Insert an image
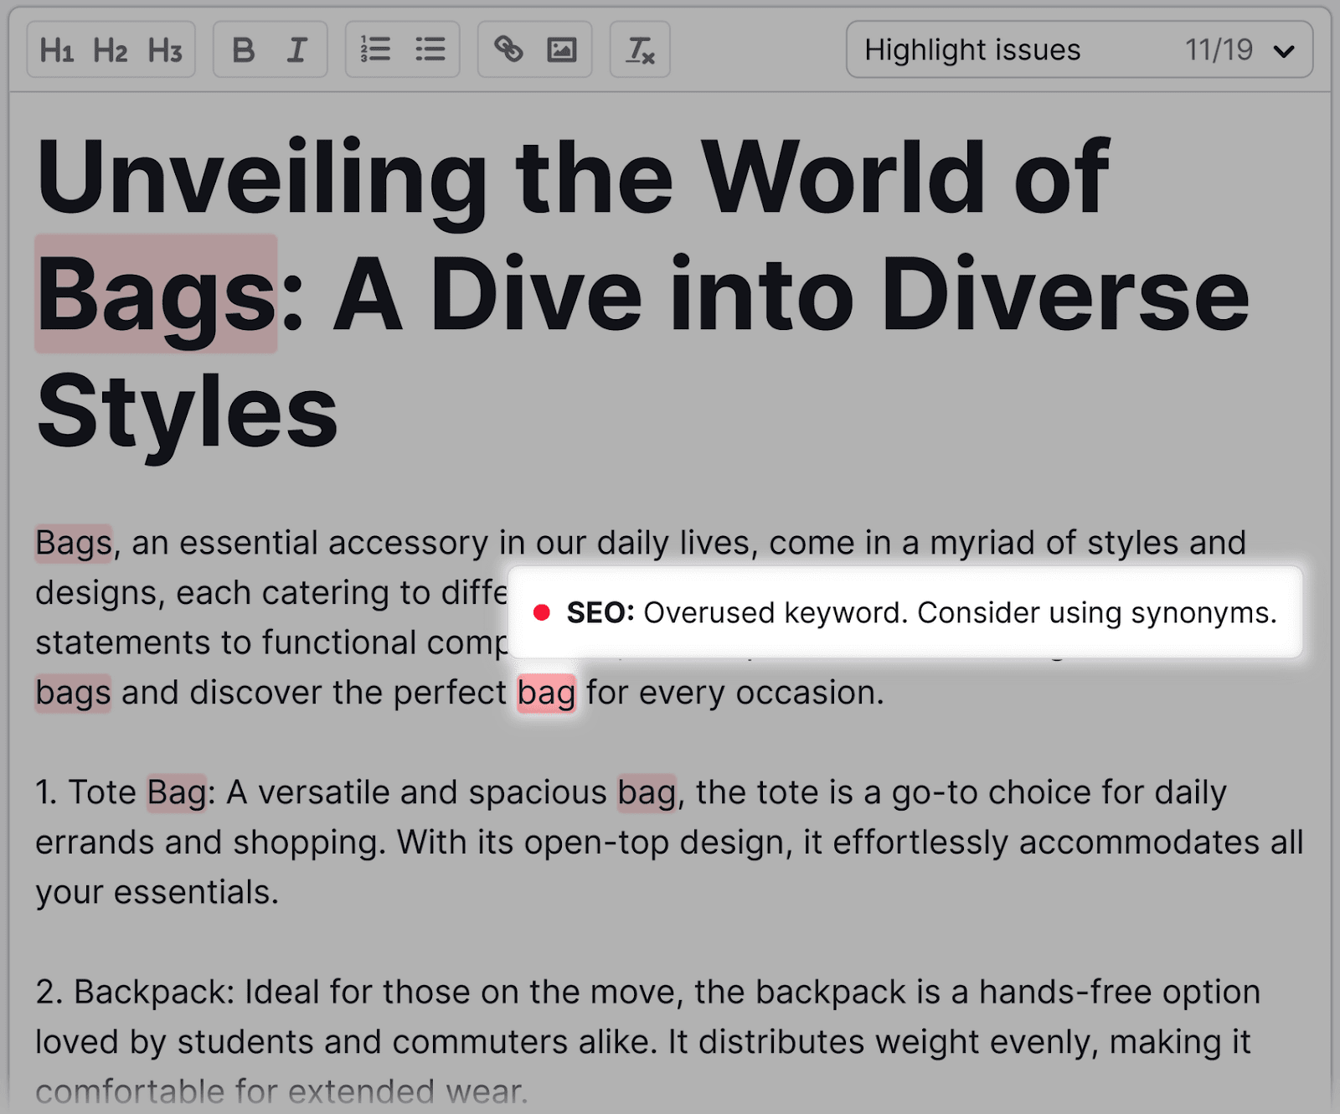Image resolution: width=1340 pixels, height=1114 pixels. (x=562, y=49)
